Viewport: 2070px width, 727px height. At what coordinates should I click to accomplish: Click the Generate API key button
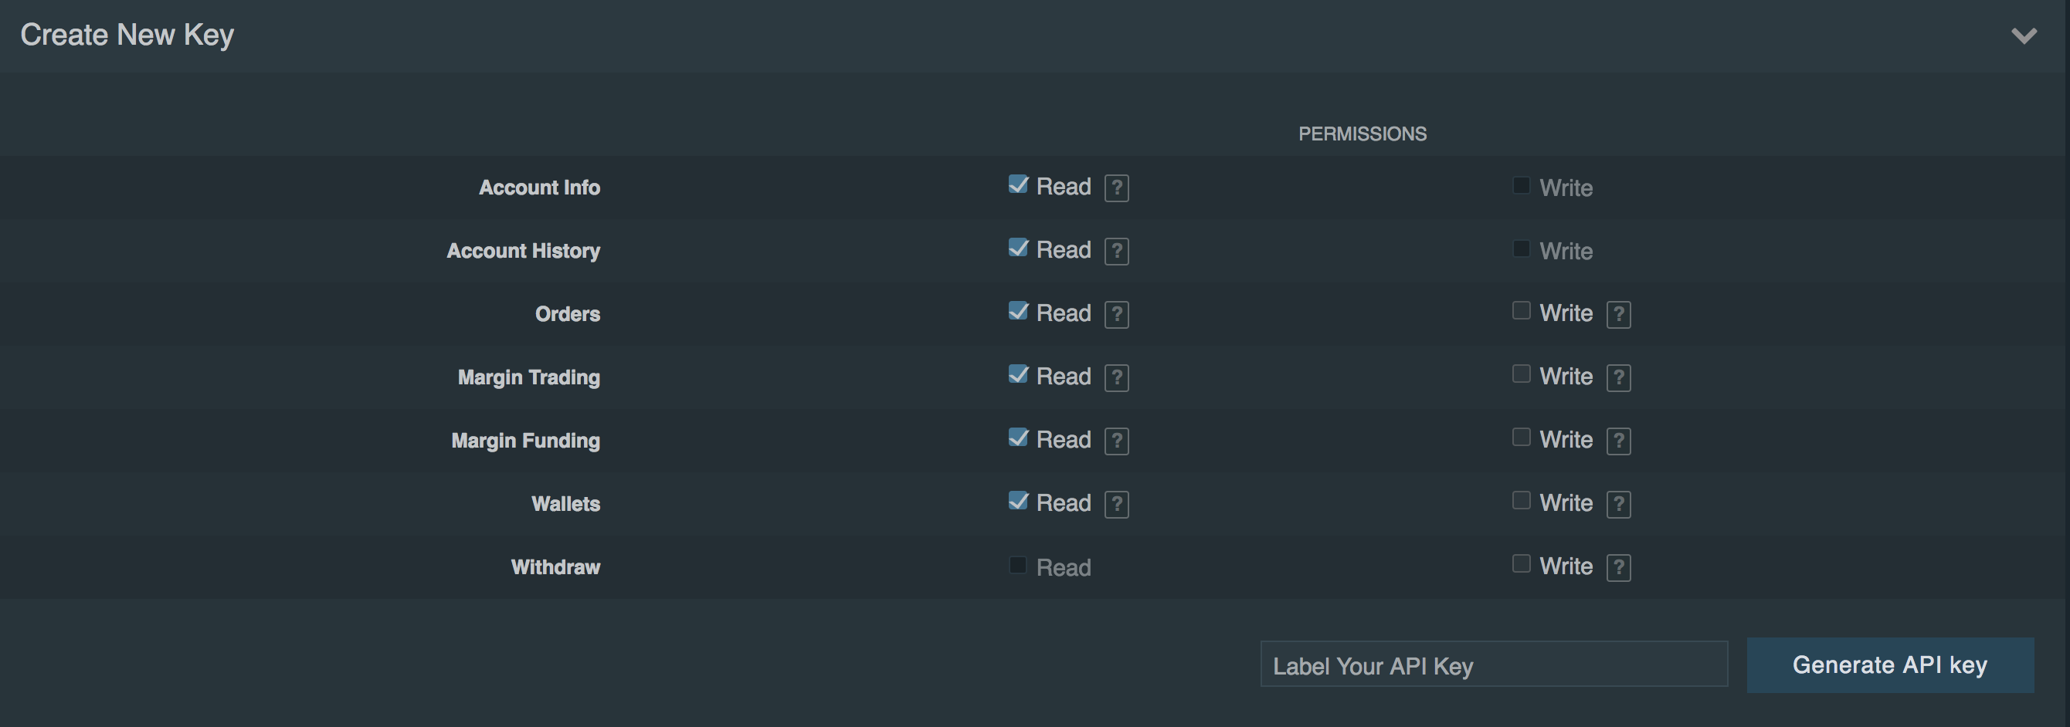pos(1890,665)
